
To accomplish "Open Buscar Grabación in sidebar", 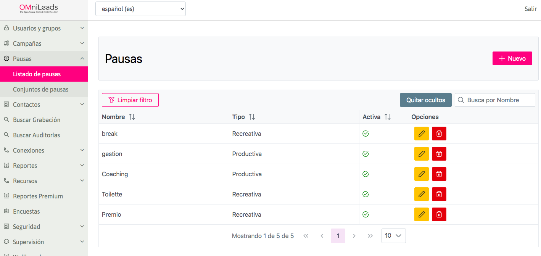I will (x=37, y=120).
